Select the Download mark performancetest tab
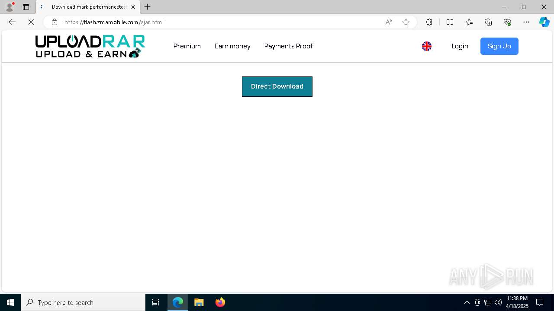554x311 pixels. 88,7
